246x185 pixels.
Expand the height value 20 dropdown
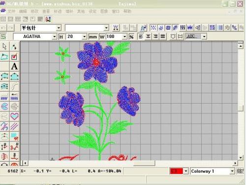(84, 37)
